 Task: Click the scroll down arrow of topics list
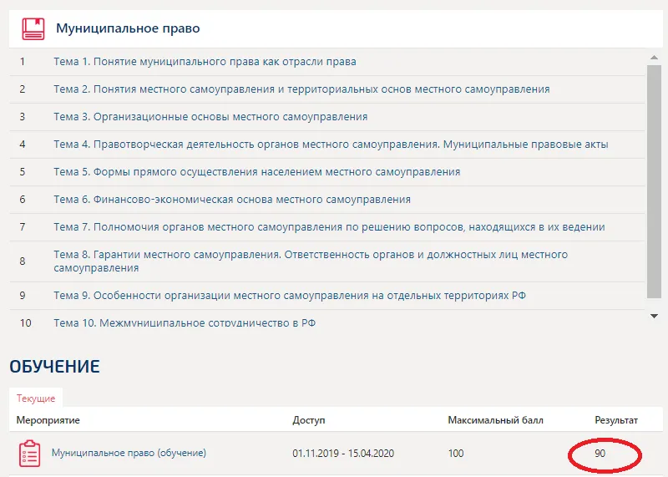click(x=654, y=316)
